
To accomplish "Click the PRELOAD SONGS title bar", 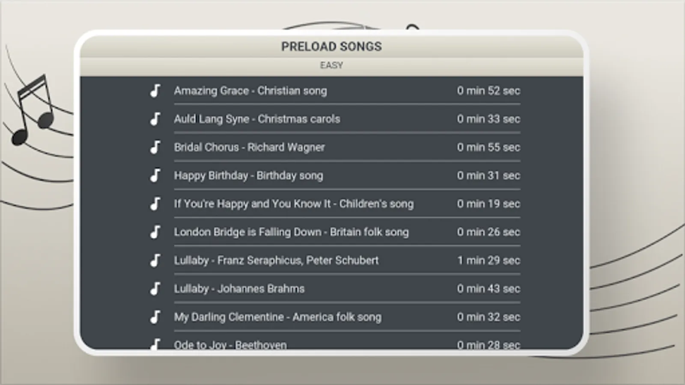I will tap(331, 46).
